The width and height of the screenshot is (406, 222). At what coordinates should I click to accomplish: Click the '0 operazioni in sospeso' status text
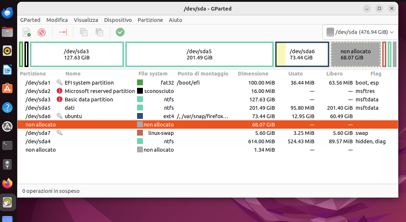coord(51,191)
